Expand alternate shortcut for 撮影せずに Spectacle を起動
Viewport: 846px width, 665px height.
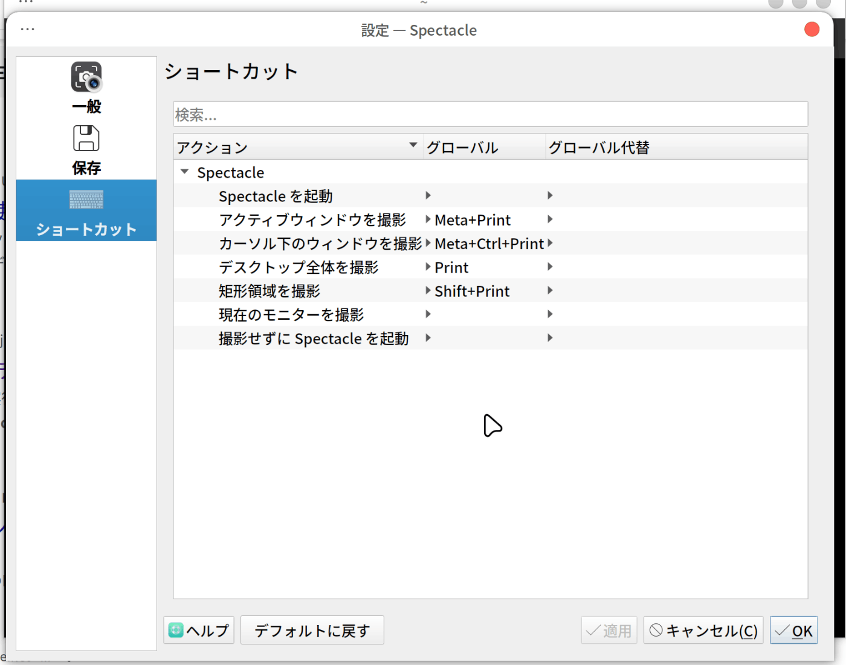point(550,338)
